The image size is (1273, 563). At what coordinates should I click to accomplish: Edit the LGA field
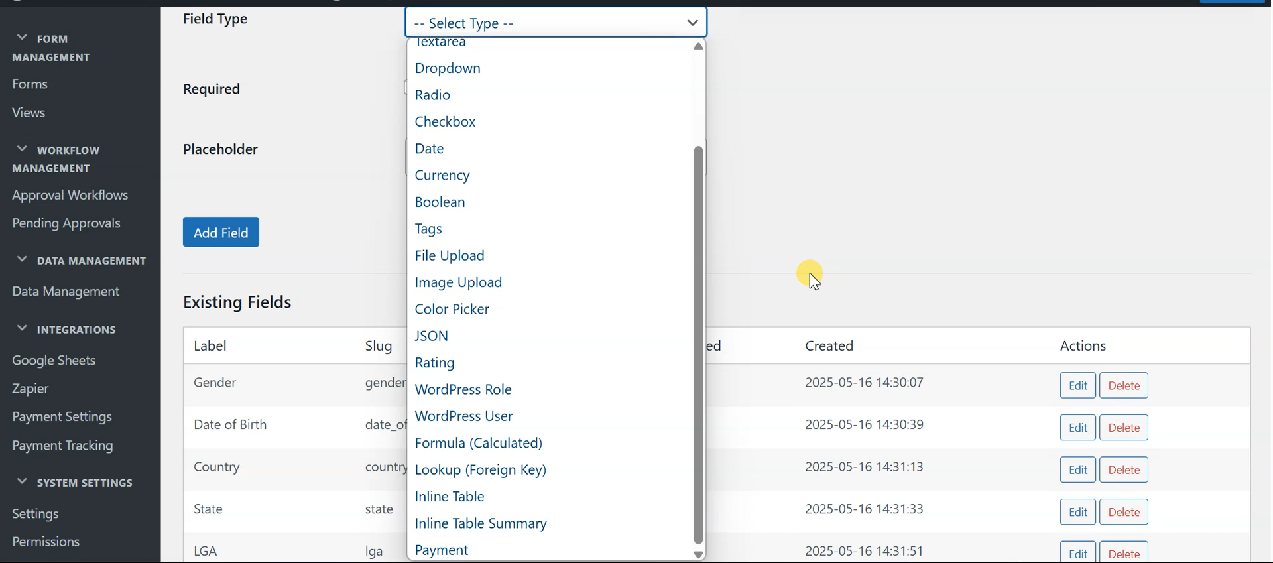point(1078,553)
